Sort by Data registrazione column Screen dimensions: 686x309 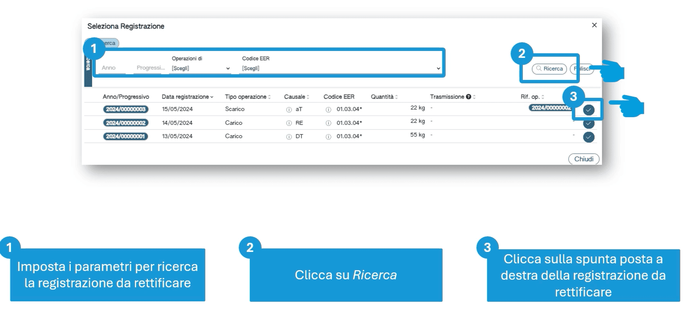click(187, 97)
